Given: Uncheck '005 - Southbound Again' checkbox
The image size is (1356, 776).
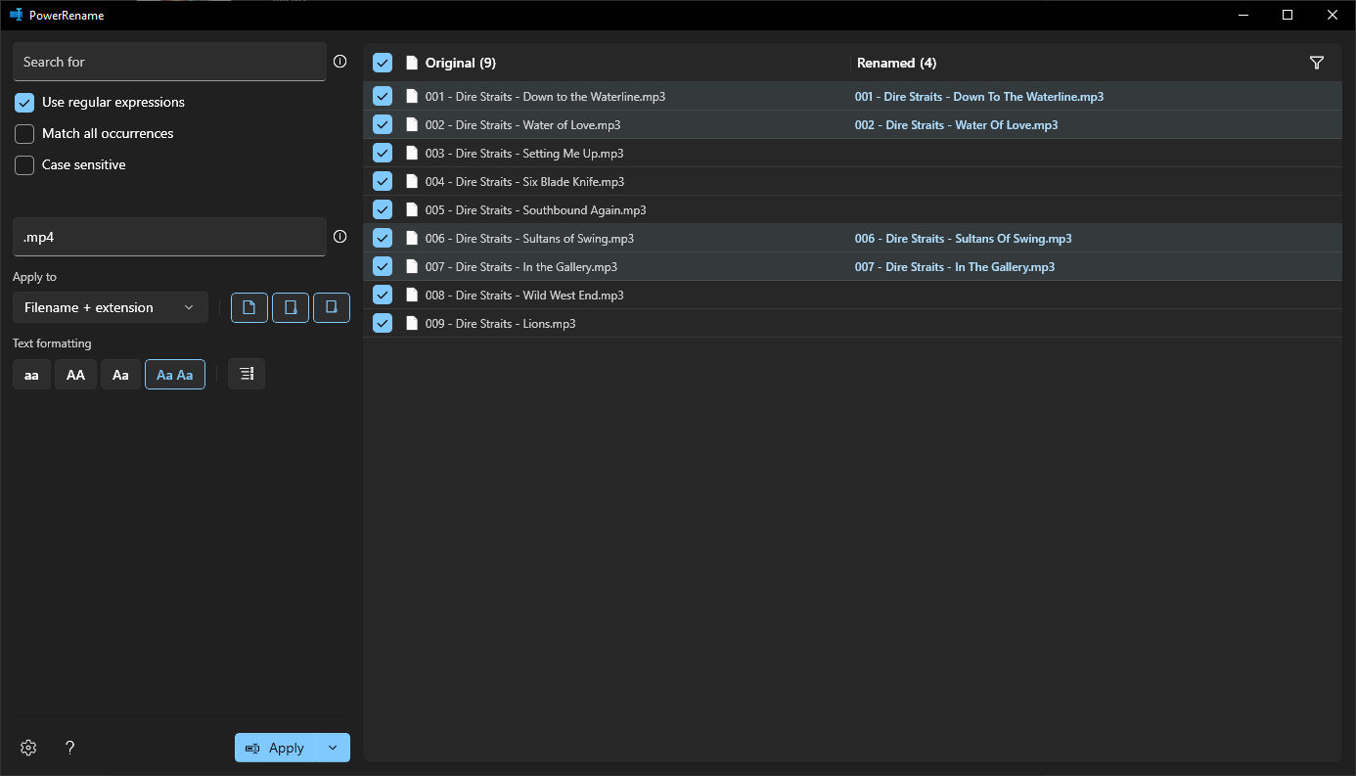Looking at the screenshot, I should click(x=383, y=209).
